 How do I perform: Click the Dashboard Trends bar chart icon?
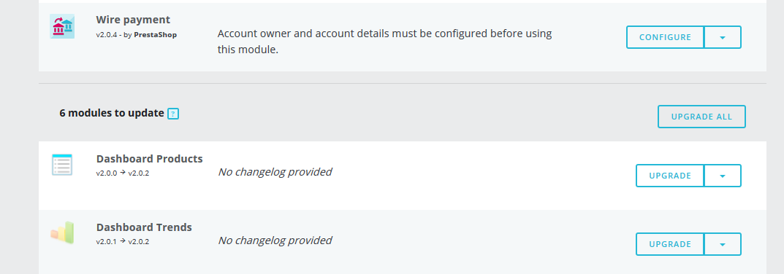[x=62, y=233]
